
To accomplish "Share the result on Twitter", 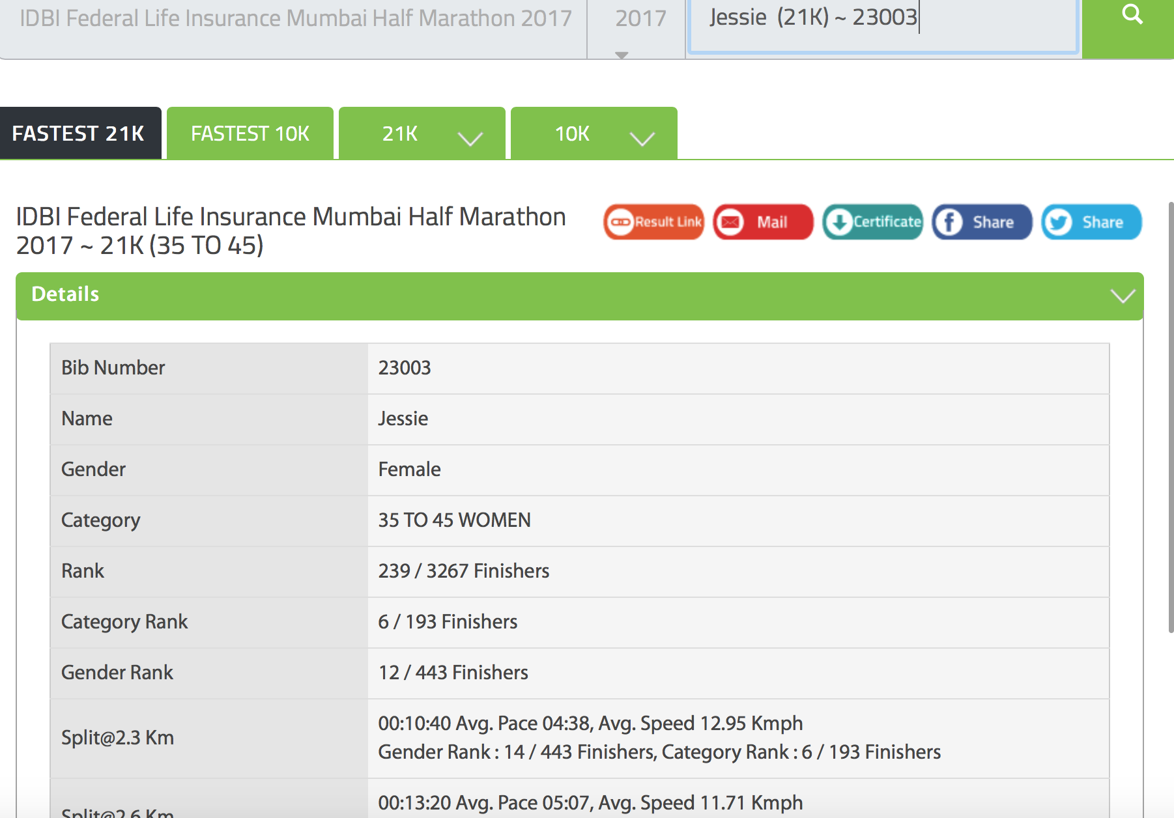I will (1092, 222).
